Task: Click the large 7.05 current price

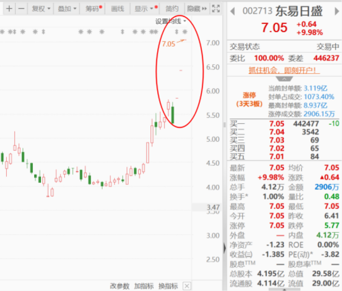Action: (274, 28)
